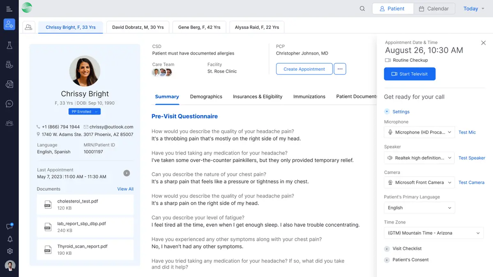The width and height of the screenshot is (493, 277).
Task: Collapse the Settings section
Action: 387,112
